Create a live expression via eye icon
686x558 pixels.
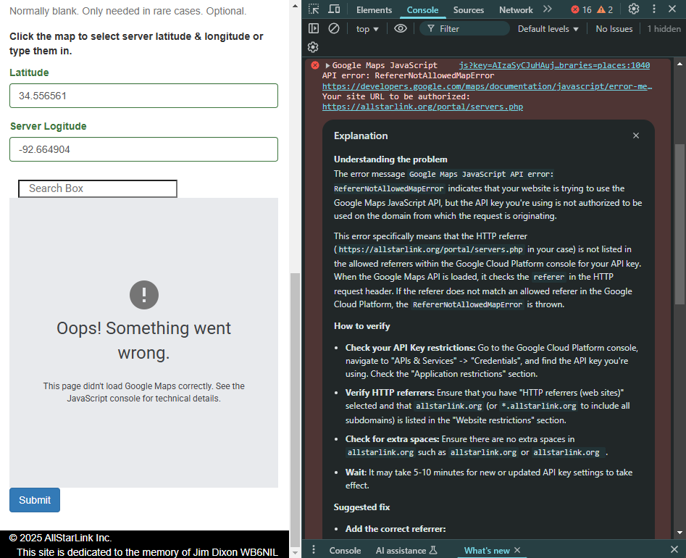pos(401,29)
